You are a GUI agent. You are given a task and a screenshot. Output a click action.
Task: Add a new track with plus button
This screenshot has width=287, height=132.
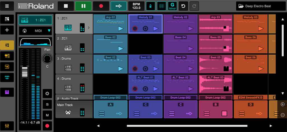tap(7, 30)
